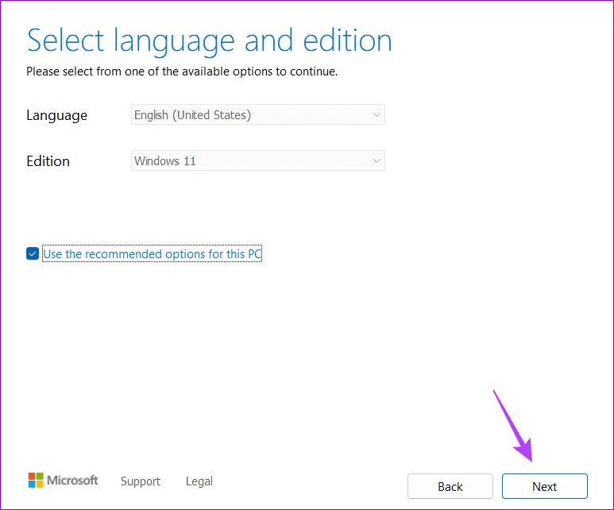Click the 'Please select from one' instruction text
The width and height of the screenshot is (614, 510).
point(182,71)
